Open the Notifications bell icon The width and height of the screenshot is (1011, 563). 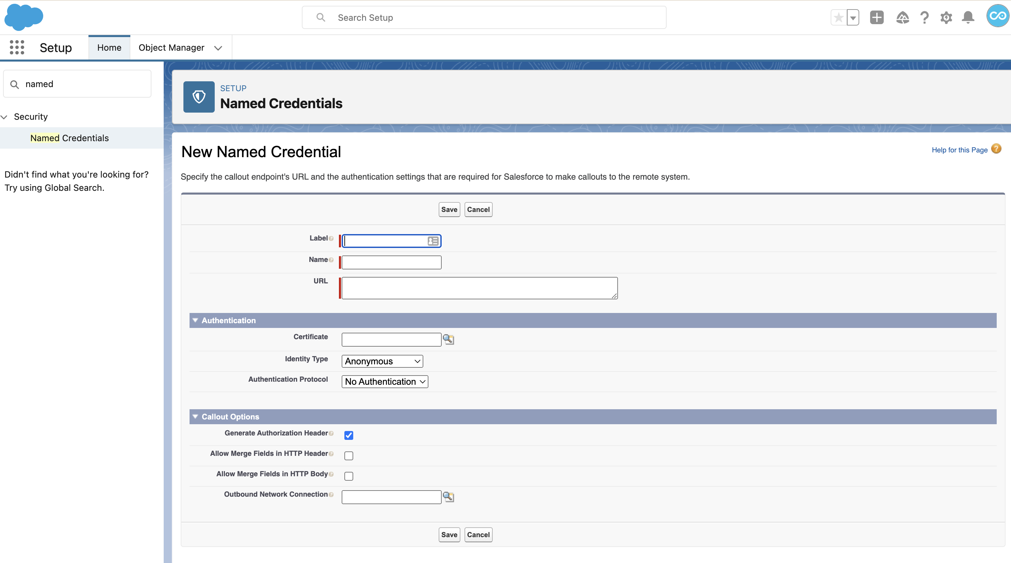pos(968,18)
